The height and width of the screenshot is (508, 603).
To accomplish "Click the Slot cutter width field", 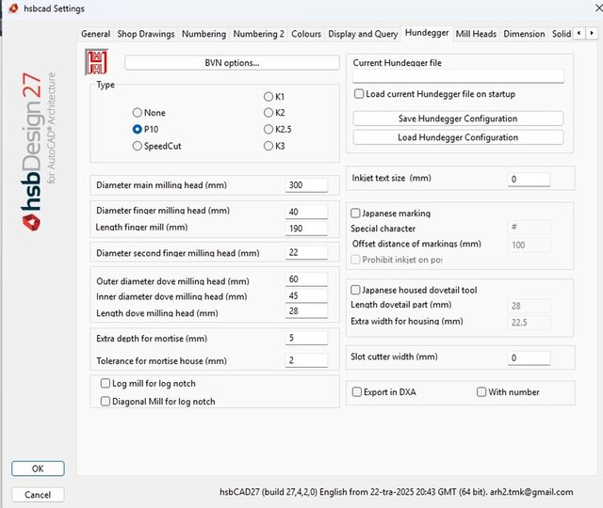I will [x=529, y=358].
